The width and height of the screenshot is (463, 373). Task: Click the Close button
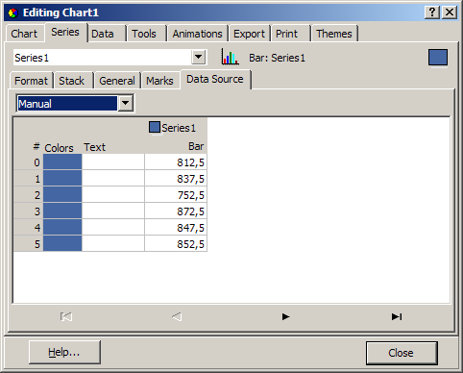(402, 353)
